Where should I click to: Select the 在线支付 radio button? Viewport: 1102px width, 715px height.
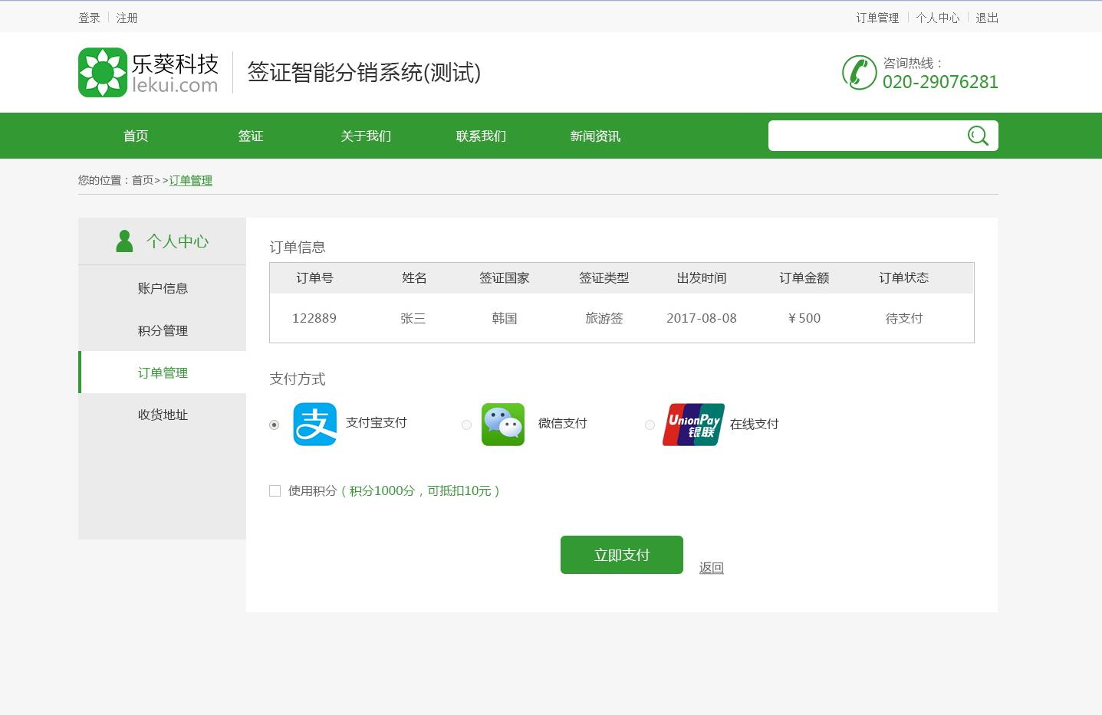coord(650,425)
